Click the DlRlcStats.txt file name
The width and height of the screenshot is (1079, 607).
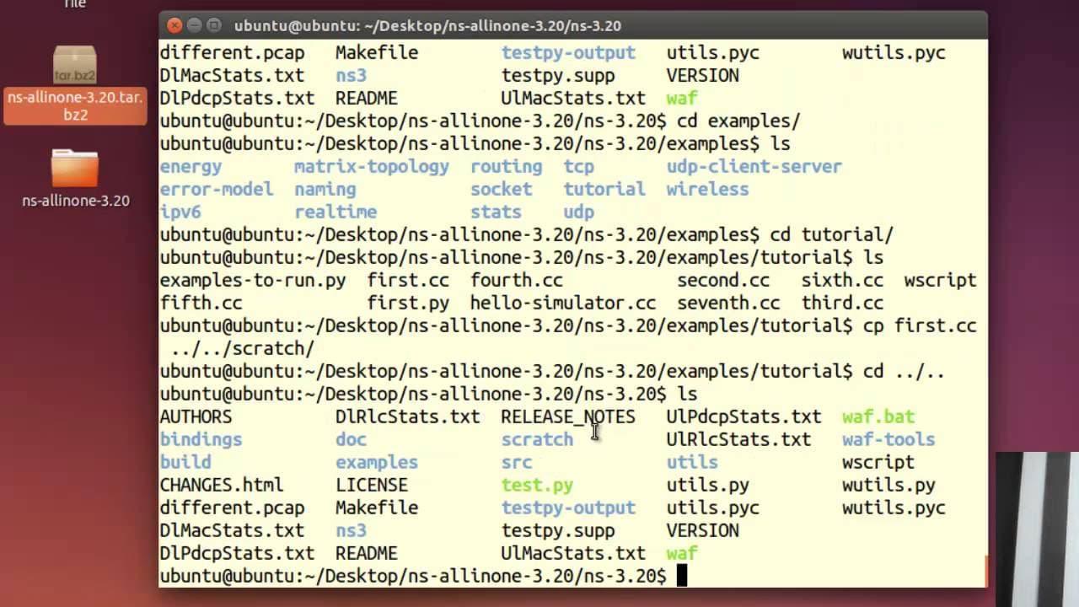tap(408, 417)
